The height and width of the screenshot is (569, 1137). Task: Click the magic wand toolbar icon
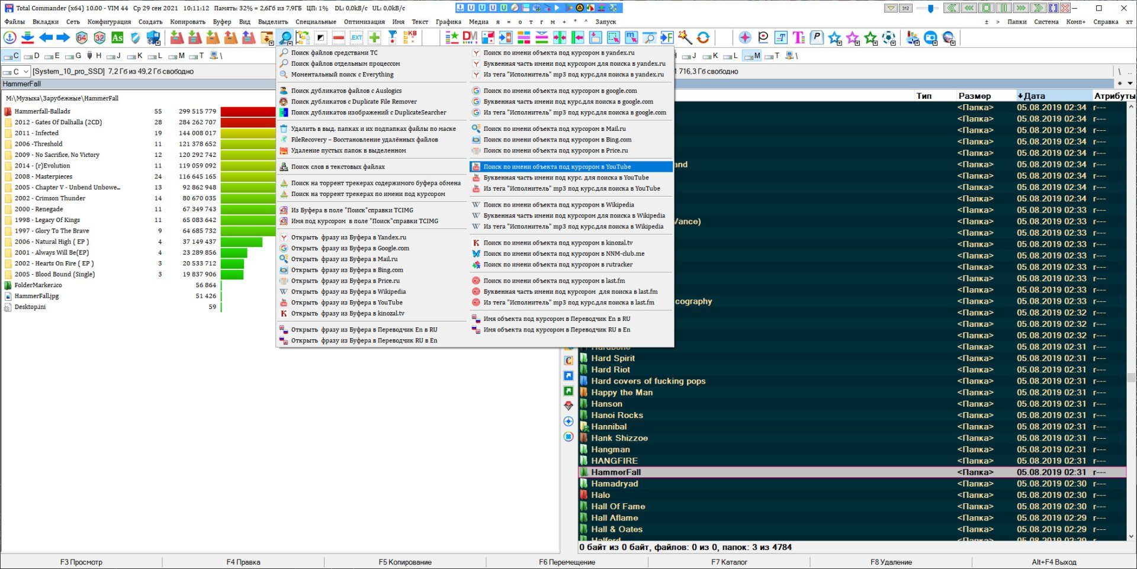685,38
